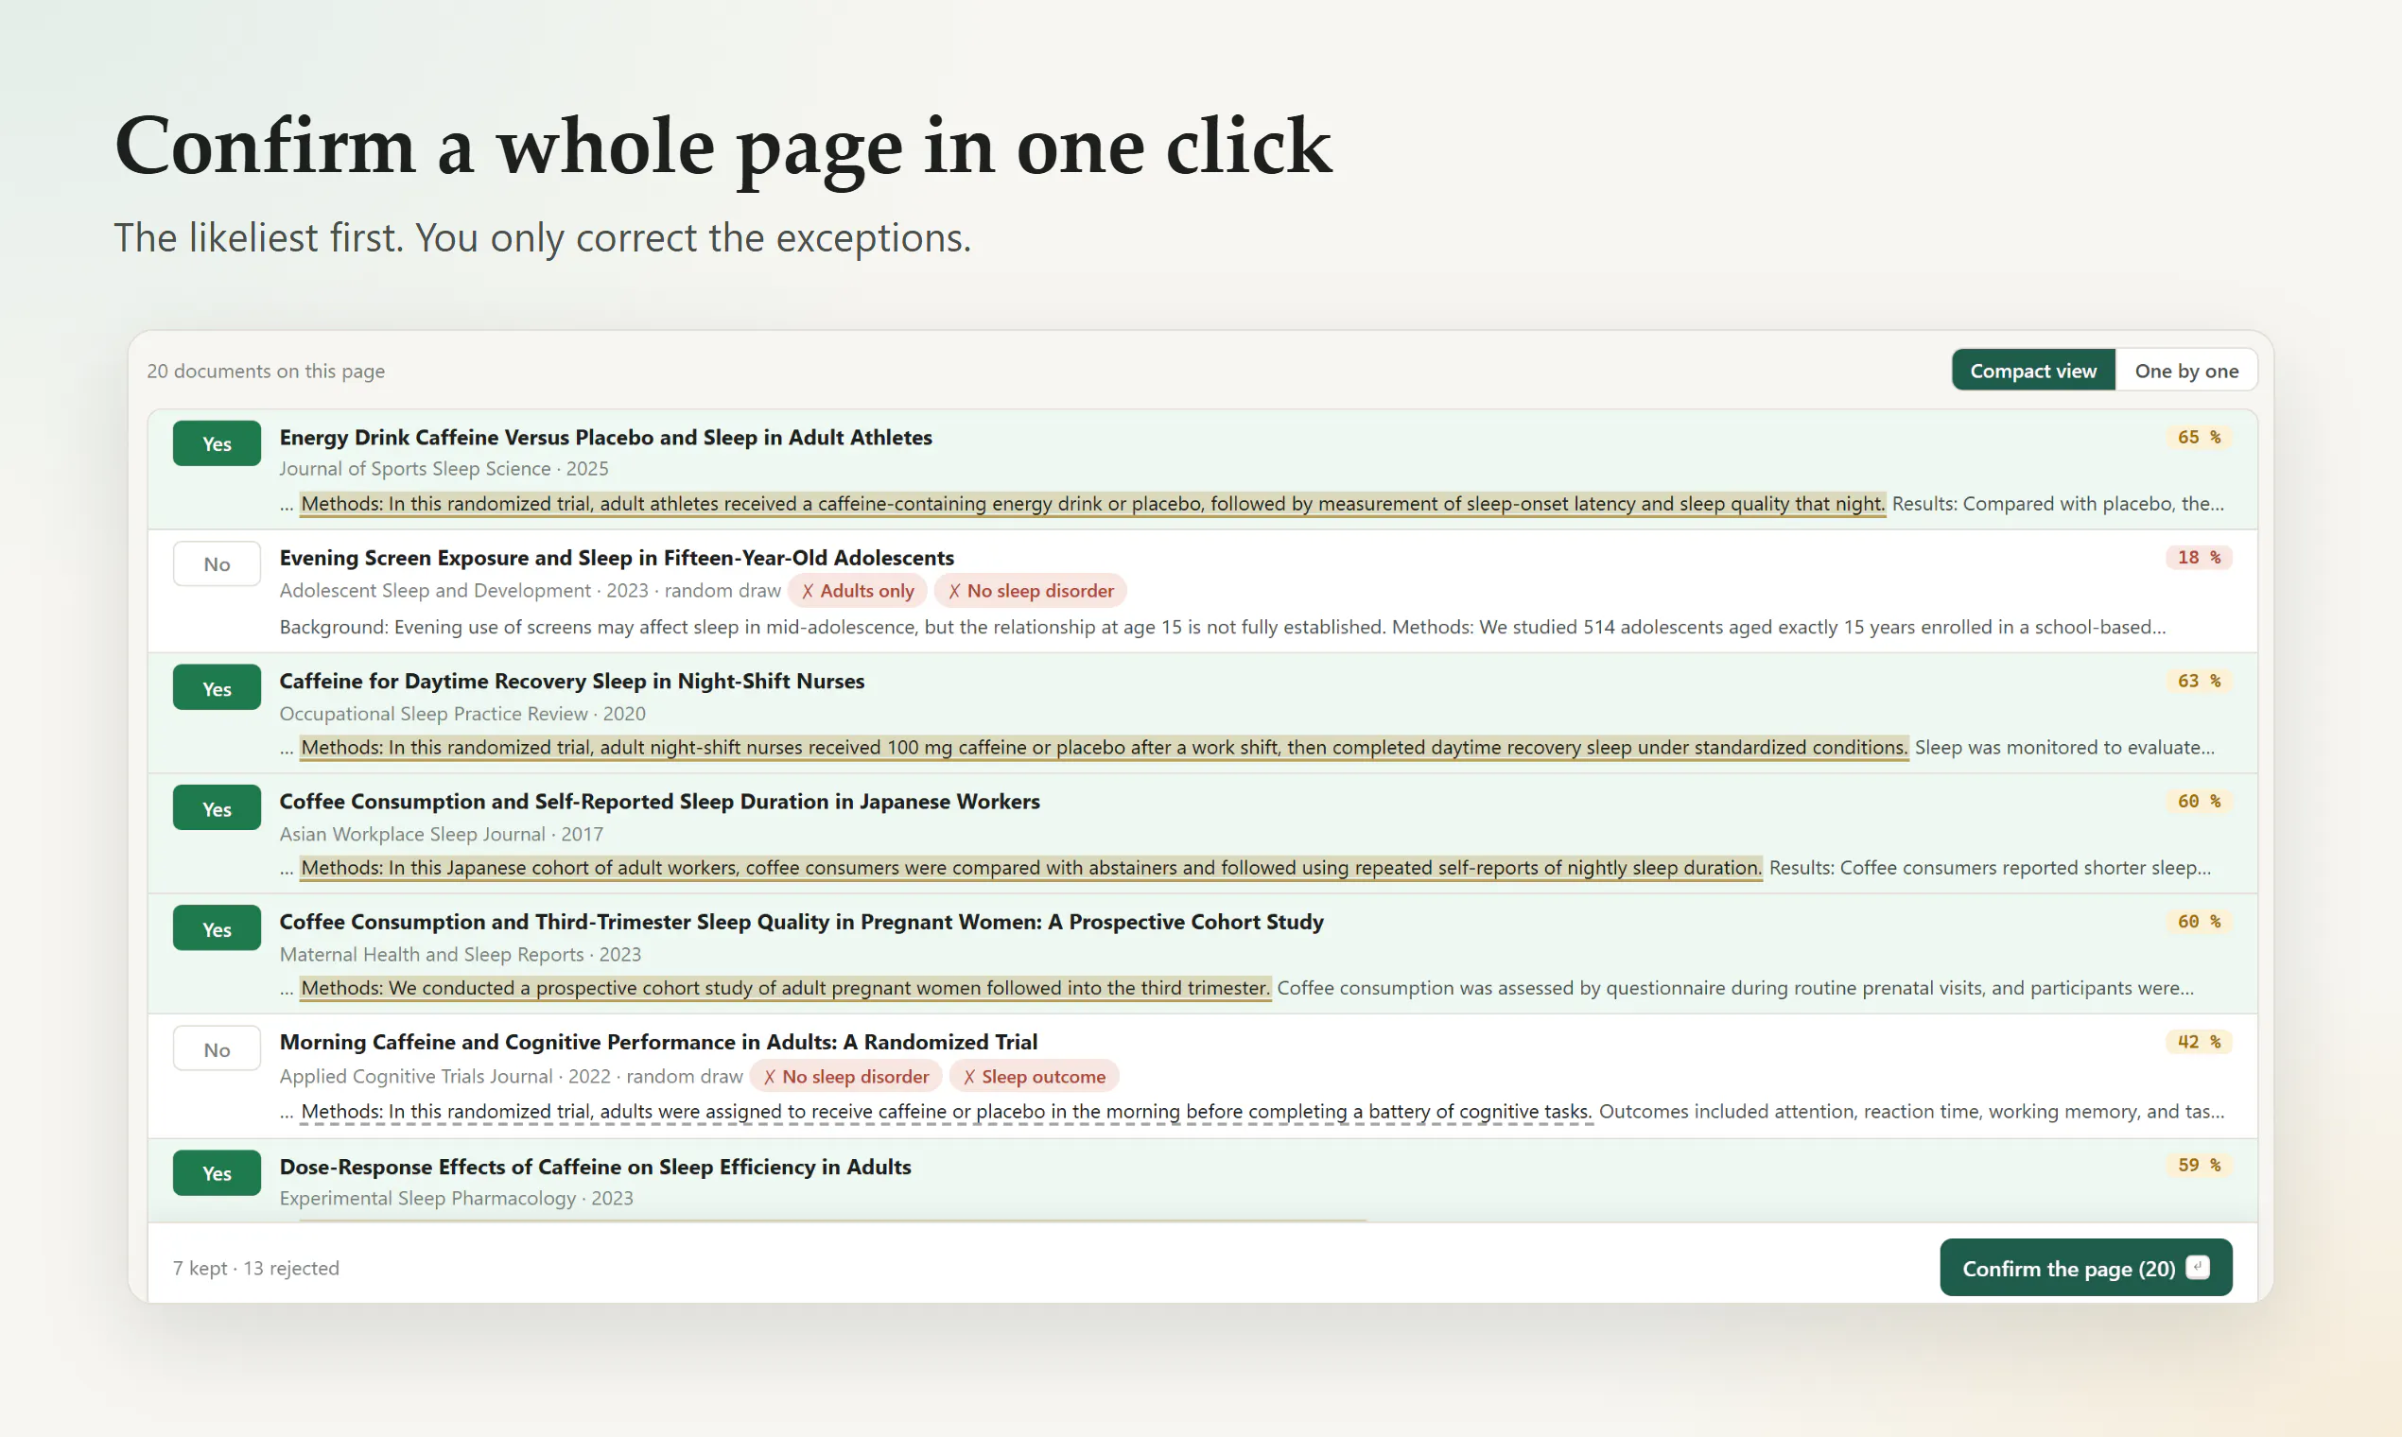Open title Coffee Consumption and Third-Trimester Sleep Quality

tap(801, 921)
